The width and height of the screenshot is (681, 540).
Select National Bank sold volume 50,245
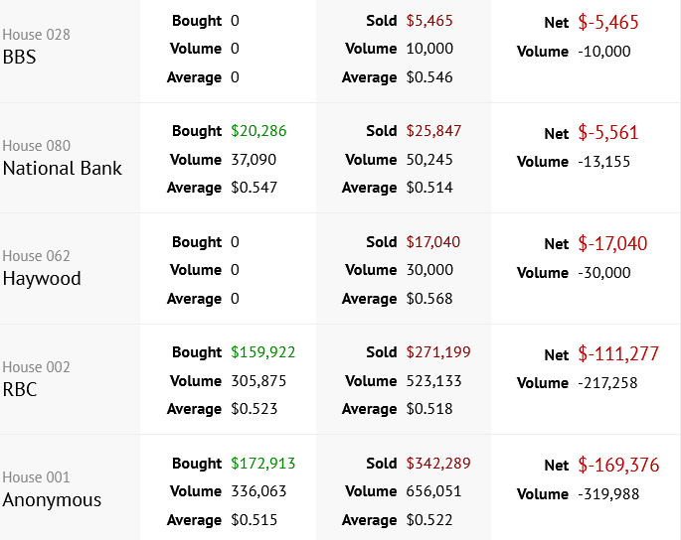(429, 160)
